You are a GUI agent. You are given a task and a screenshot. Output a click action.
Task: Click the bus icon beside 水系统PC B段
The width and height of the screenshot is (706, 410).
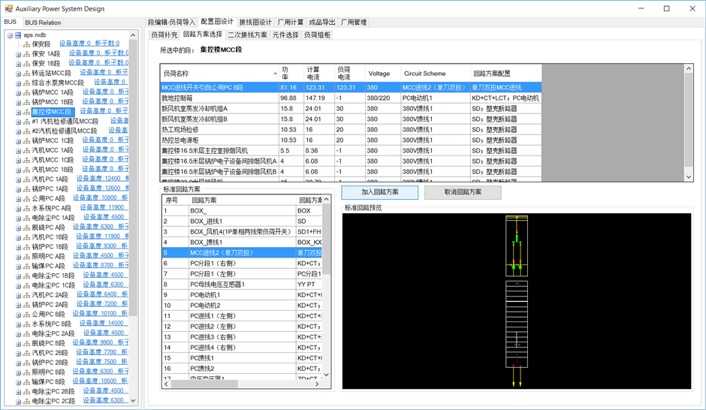pos(26,324)
